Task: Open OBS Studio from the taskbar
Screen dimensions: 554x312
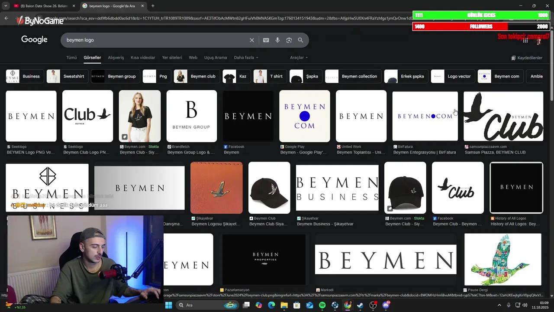Action: point(373,305)
